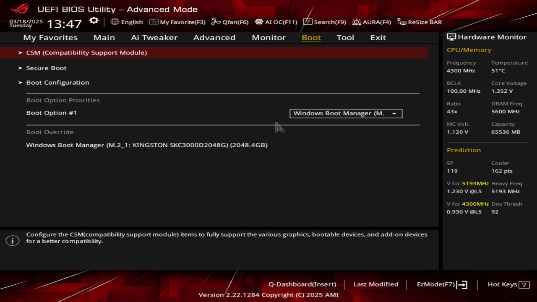Click the 5600 MHz DRAM frequency value

506,111
